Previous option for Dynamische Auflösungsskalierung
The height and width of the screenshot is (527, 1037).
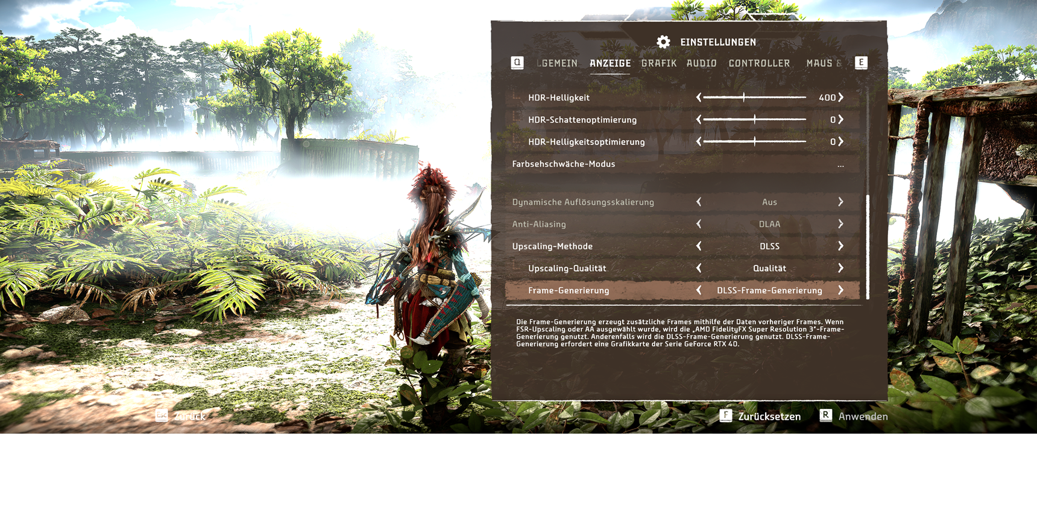tap(699, 202)
